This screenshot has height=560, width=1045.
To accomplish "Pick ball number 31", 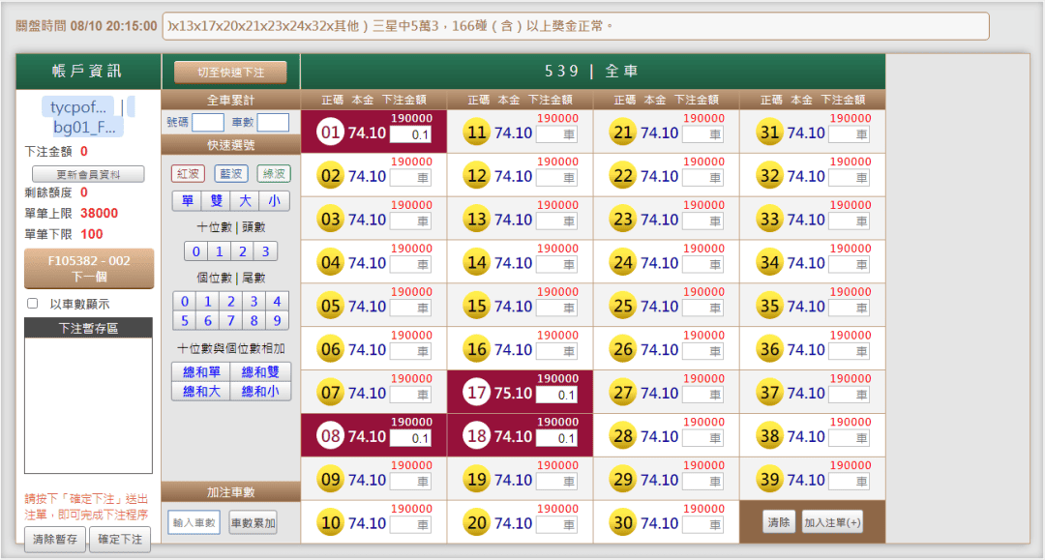I will (x=769, y=133).
